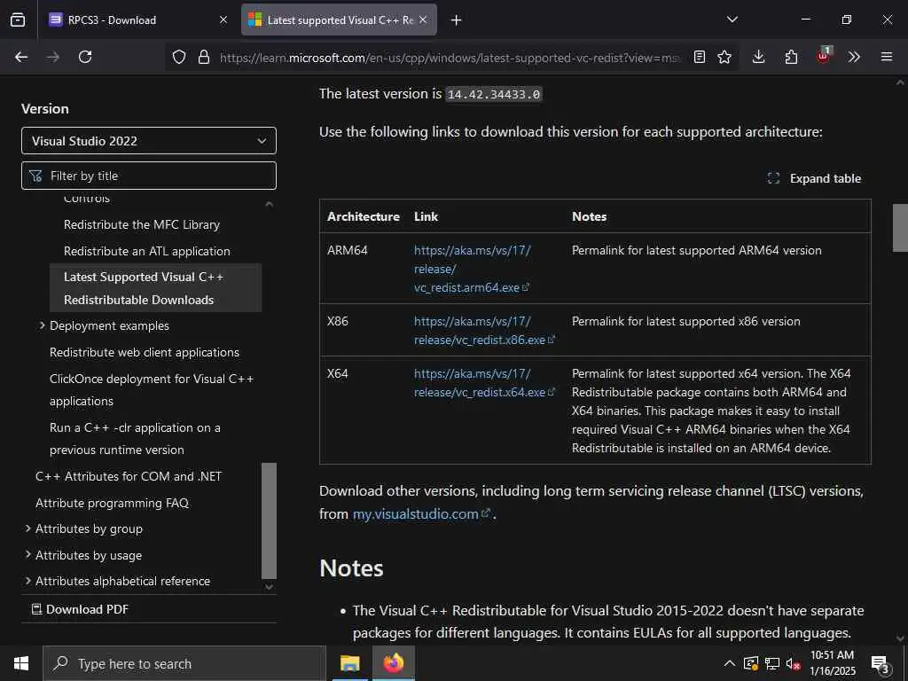Open C++ Attributes for COM and .NET
The image size is (908, 681).
(x=129, y=476)
